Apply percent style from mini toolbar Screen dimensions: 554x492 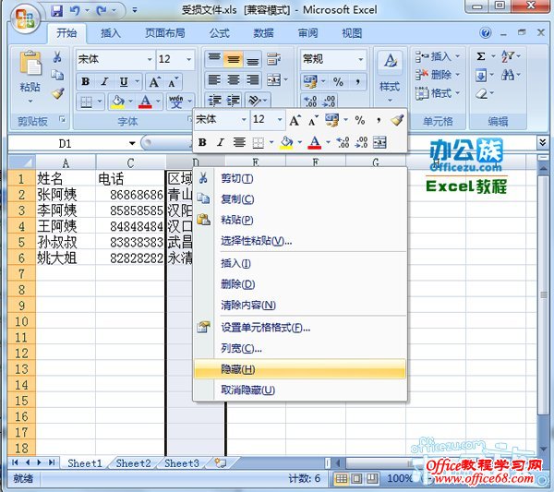tap(359, 120)
